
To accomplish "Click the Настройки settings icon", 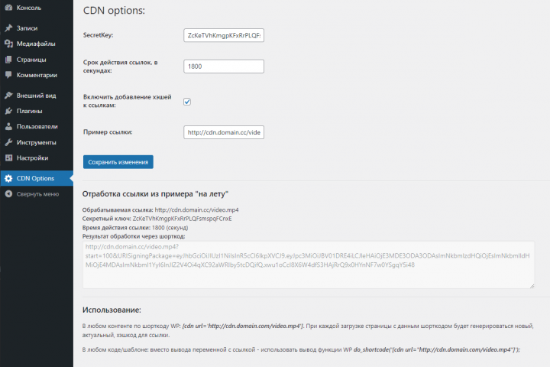I will [x=8, y=158].
